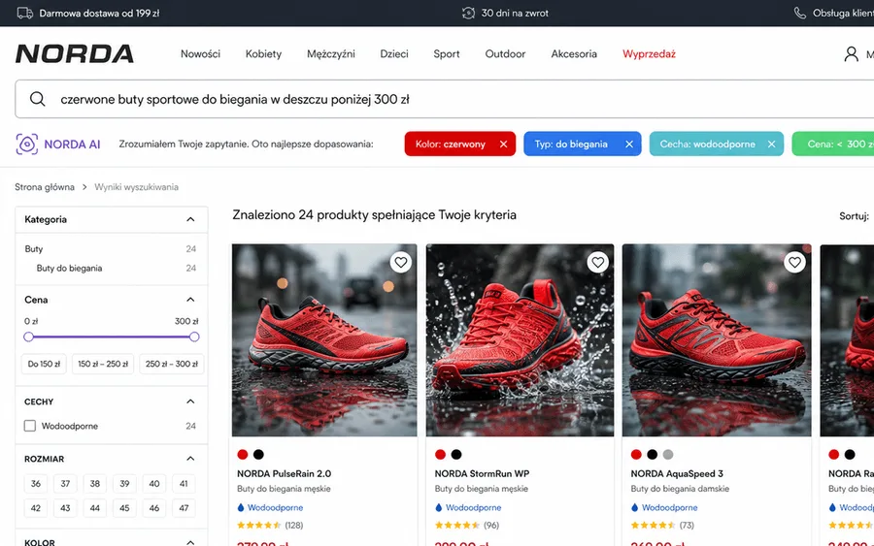Remove the 'Typ: do biegania' filter chip

point(628,145)
